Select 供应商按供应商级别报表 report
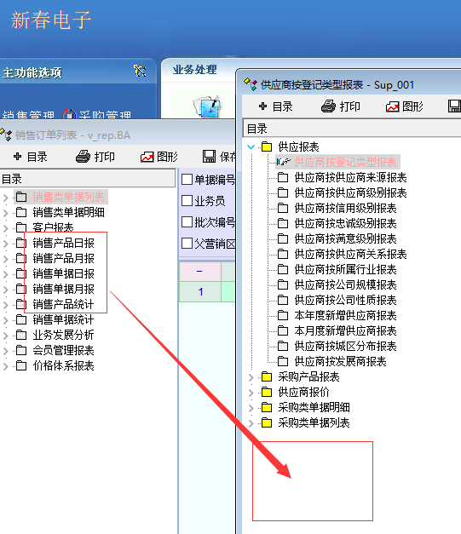 pyautogui.click(x=350, y=192)
